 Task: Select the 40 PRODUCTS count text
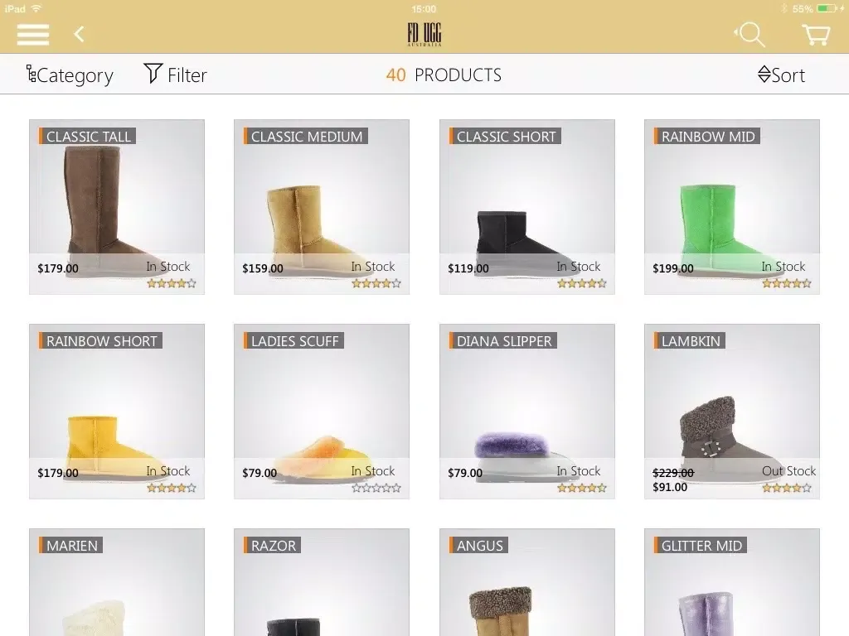[444, 75]
